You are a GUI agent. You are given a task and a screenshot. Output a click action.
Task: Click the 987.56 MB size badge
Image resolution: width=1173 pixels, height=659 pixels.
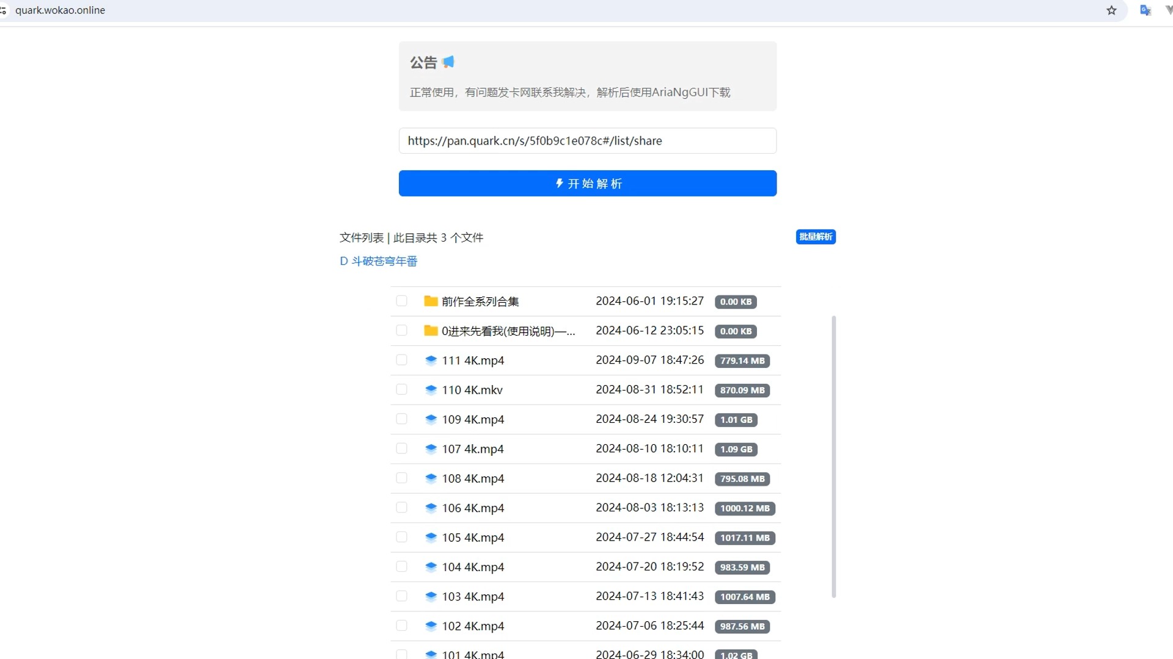(x=742, y=627)
